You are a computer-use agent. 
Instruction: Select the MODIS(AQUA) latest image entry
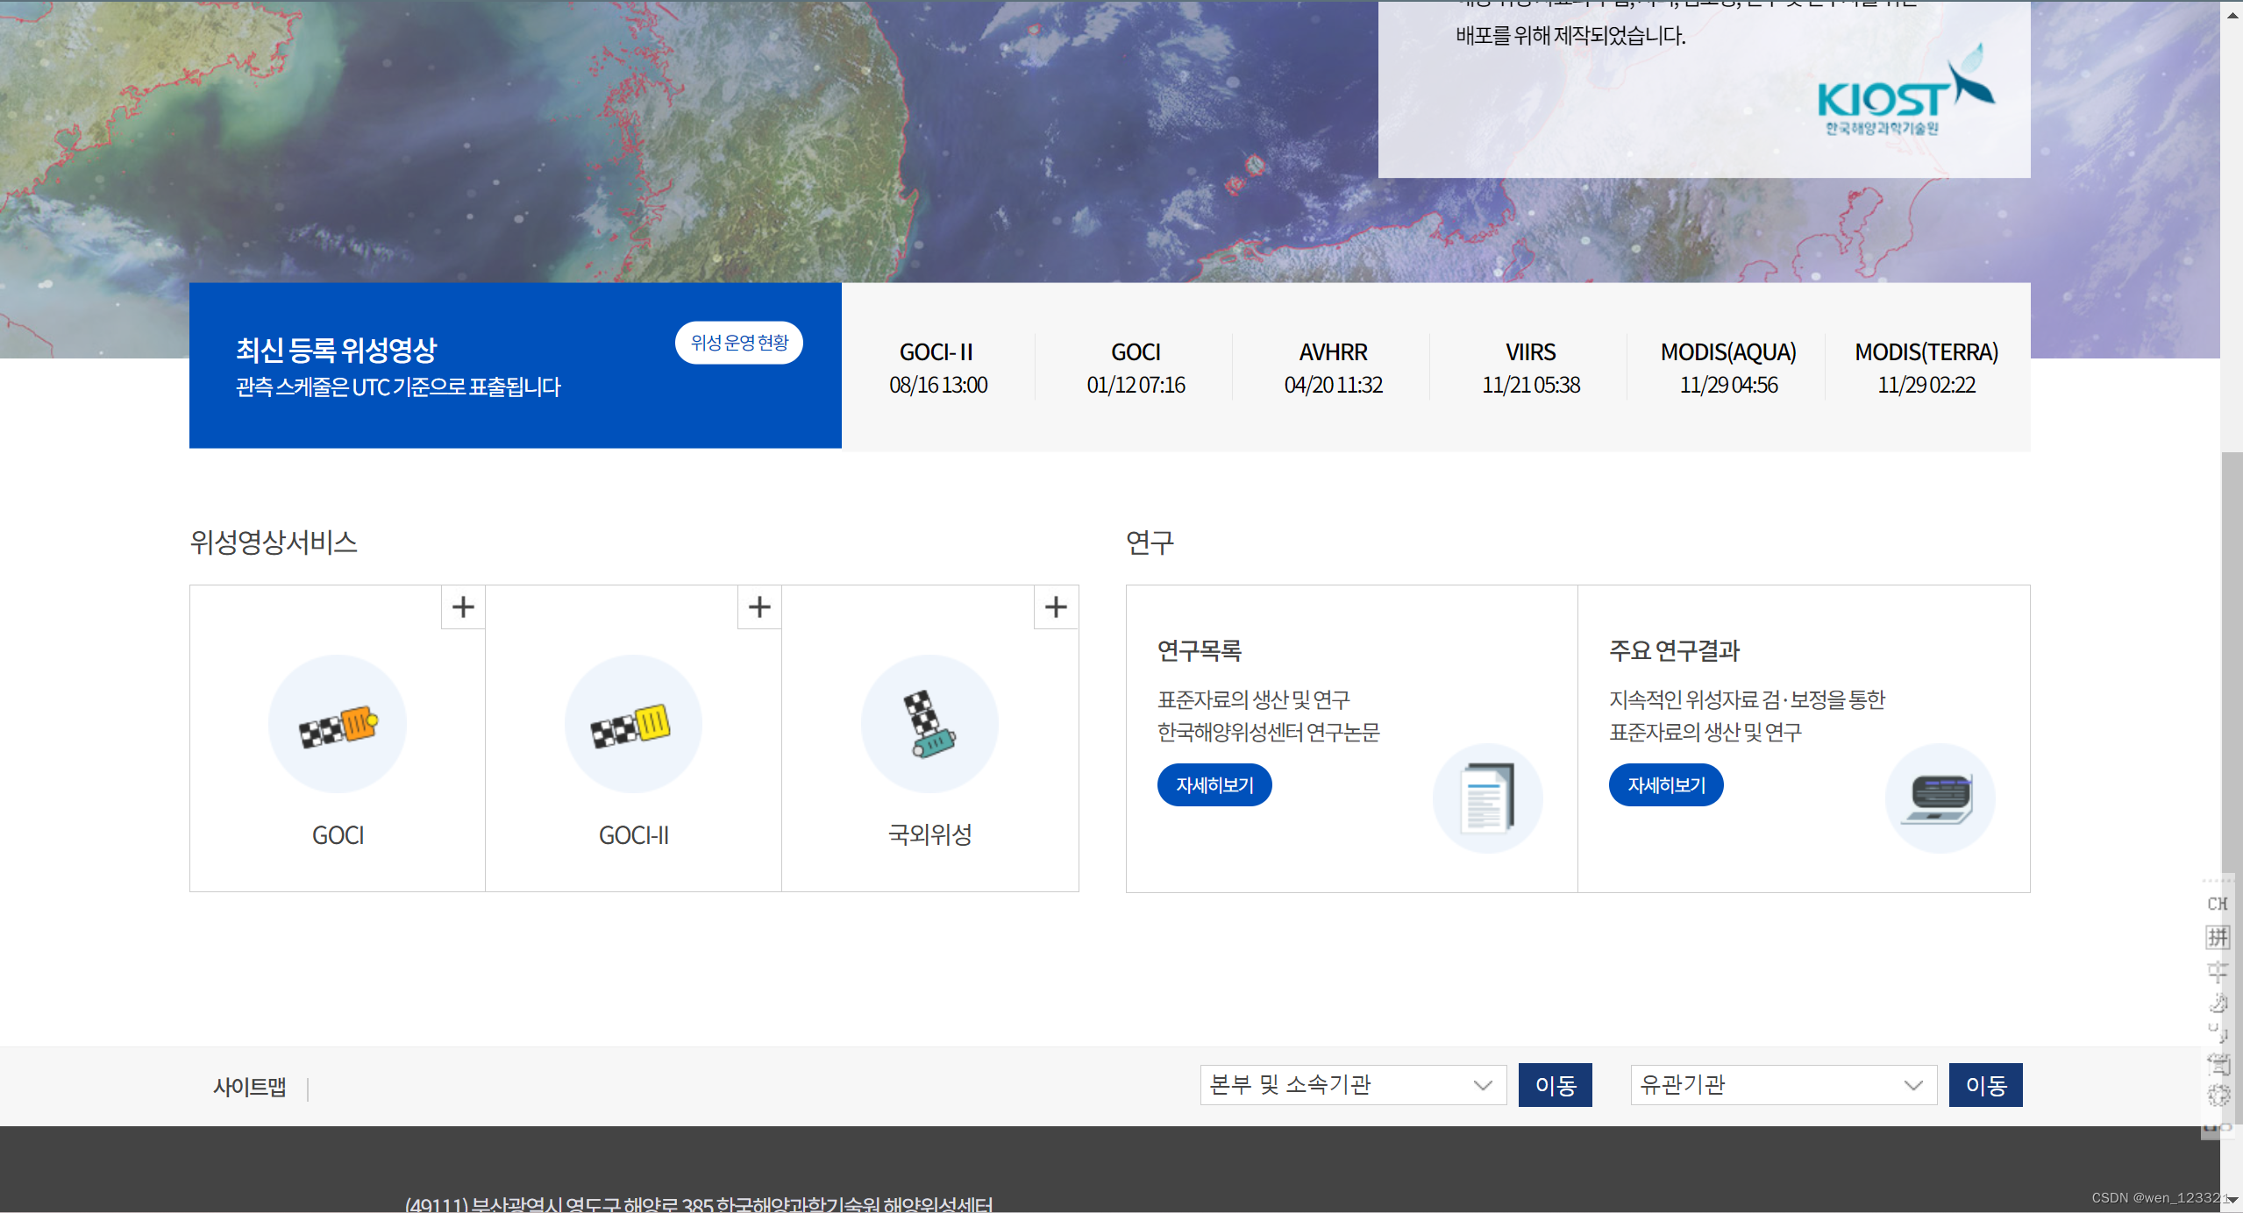click(x=1727, y=368)
